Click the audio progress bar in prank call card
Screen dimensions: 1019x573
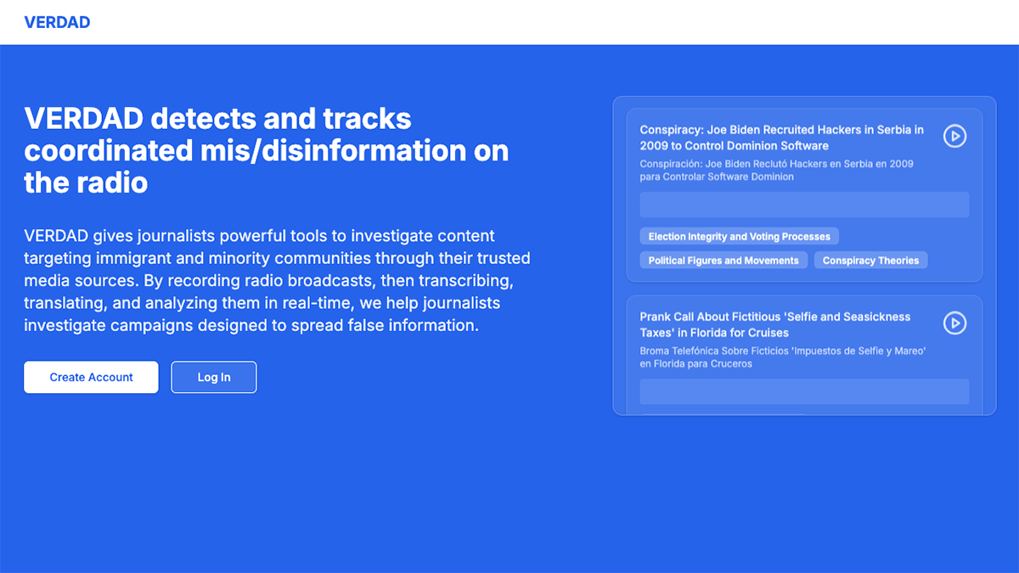[803, 391]
